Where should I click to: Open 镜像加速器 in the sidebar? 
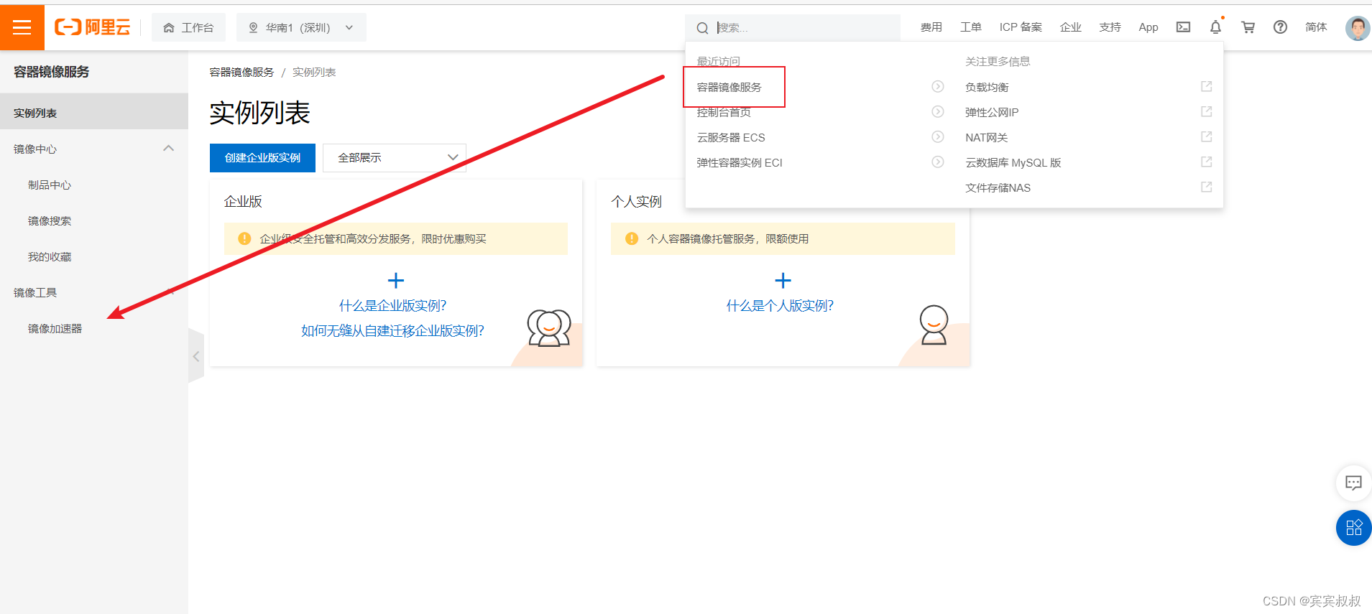pyautogui.click(x=55, y=328)
